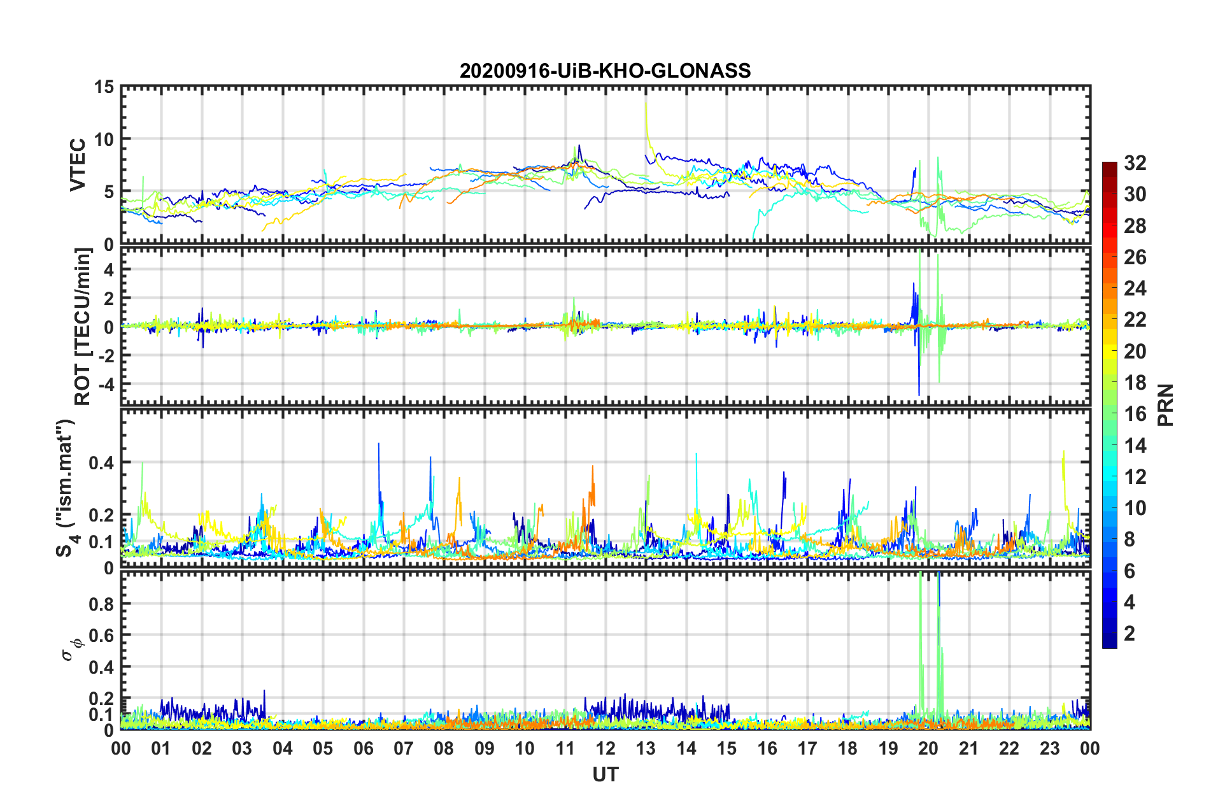
Task: Click colorbar tick value 14
Action: coord(1135,446)
